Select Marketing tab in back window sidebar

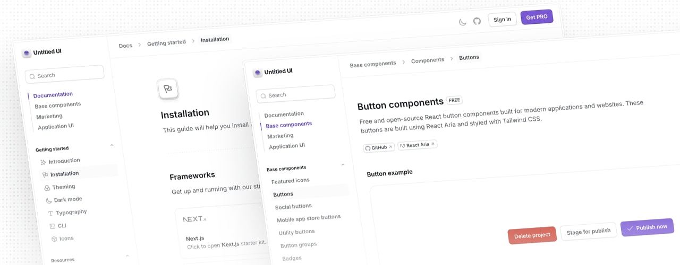coord(49,116)
